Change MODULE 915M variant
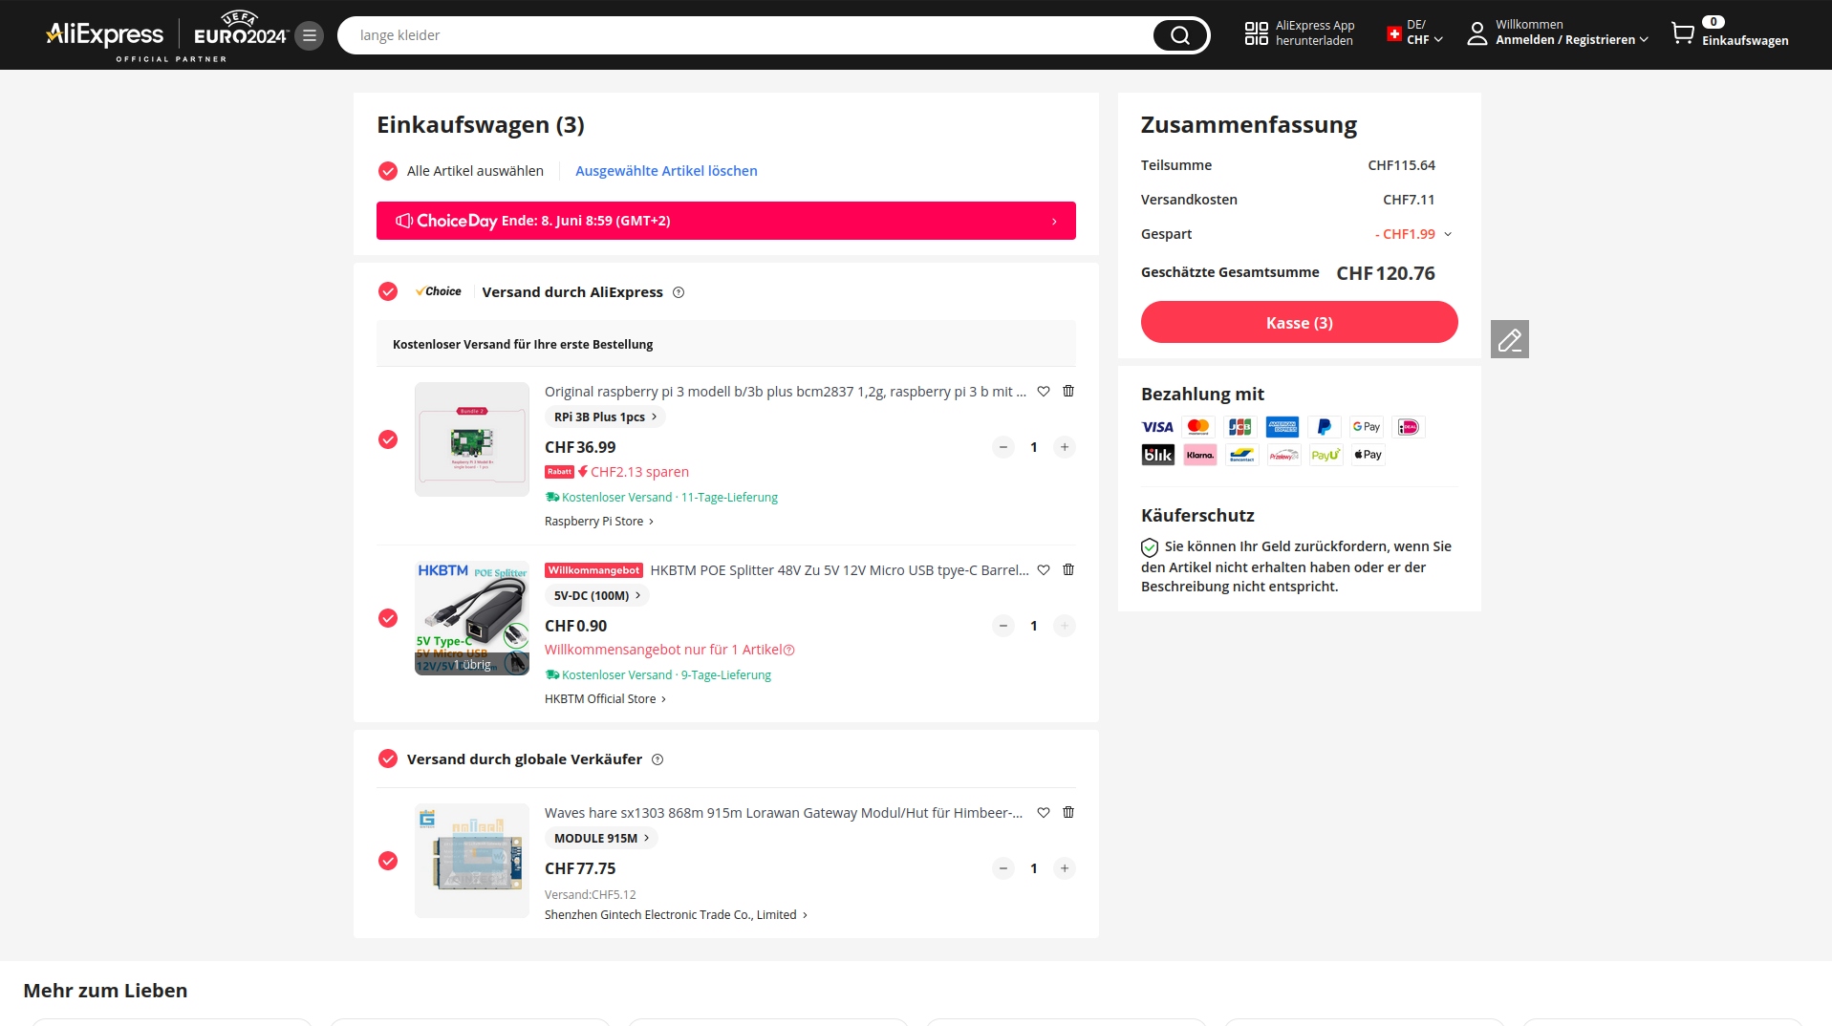Viewport: 1832px width, 1026px height. point(601,838)
